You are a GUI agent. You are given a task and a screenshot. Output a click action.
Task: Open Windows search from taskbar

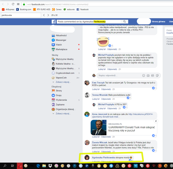[5, 166]
